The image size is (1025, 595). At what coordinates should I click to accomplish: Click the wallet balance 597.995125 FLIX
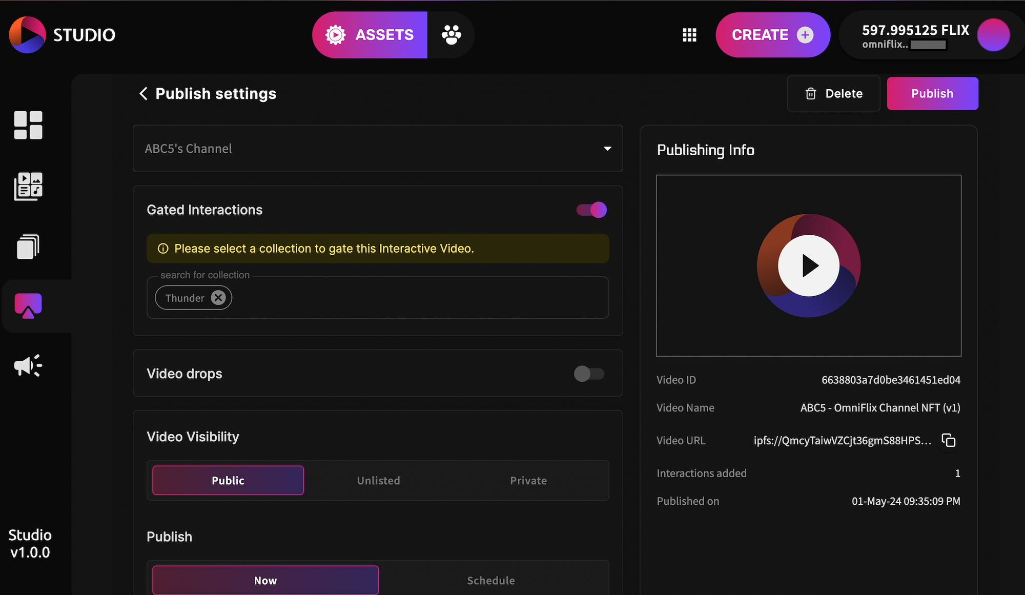click(x=915, y=30)
